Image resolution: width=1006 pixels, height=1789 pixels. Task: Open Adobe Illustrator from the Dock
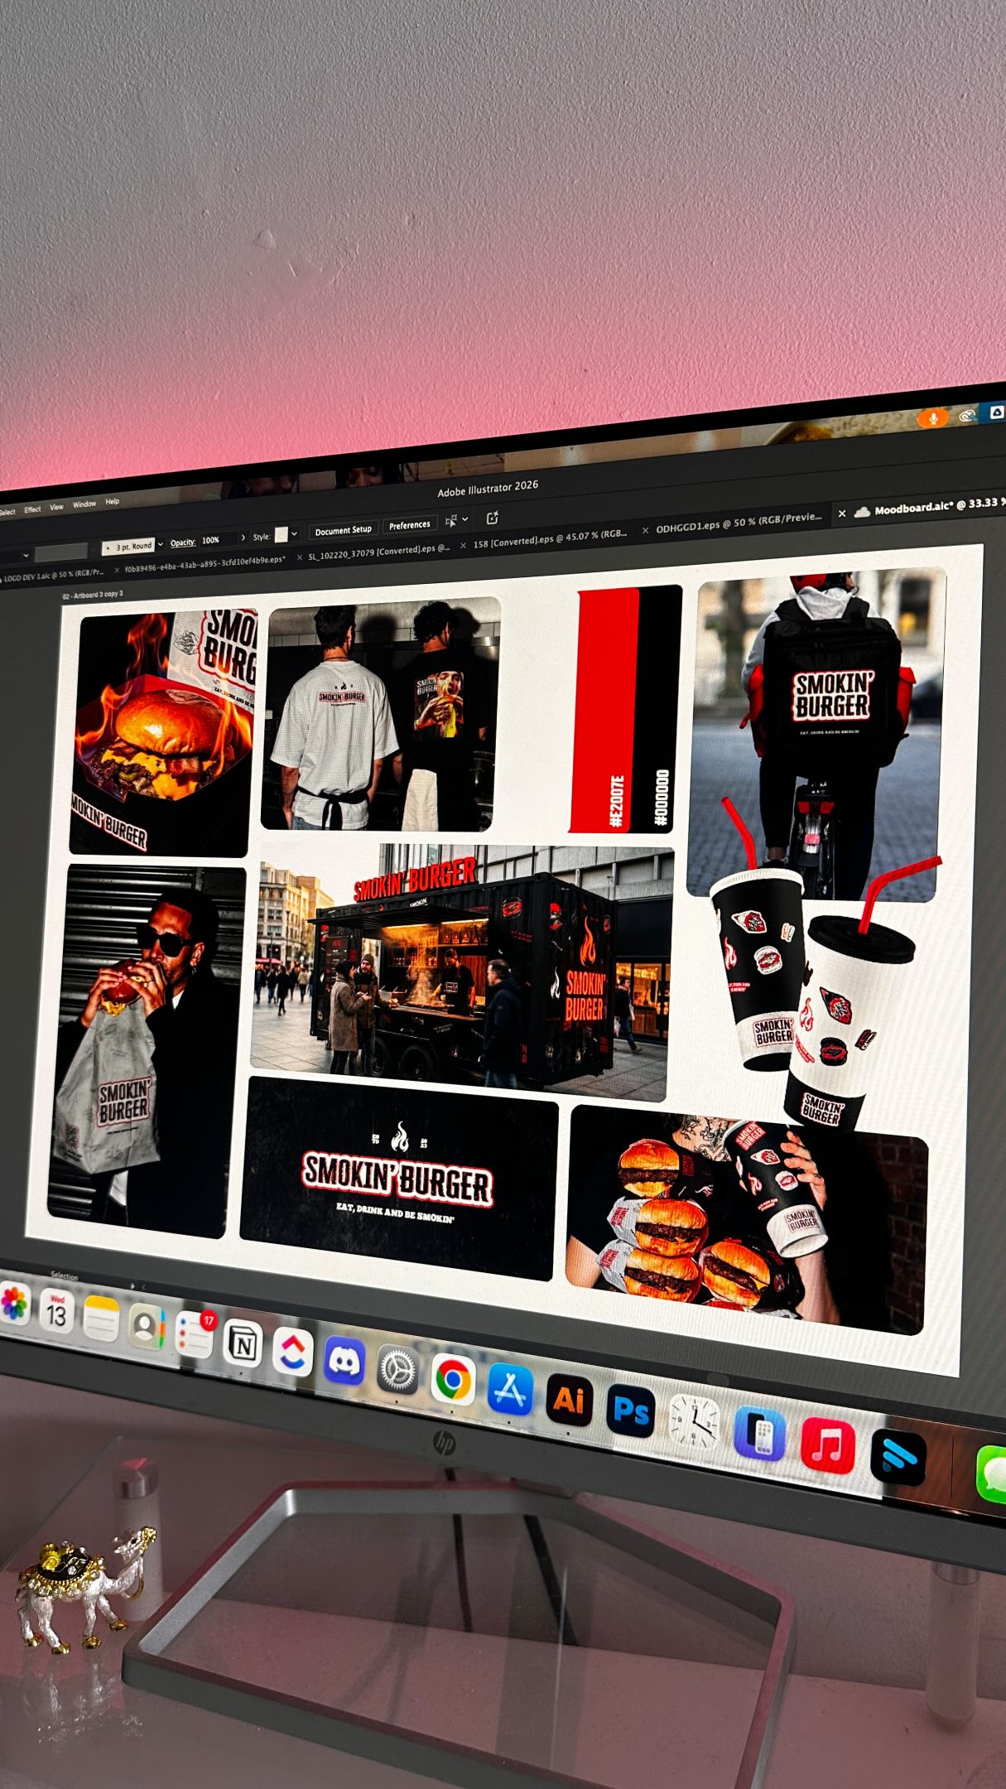tap(569, 1399)
